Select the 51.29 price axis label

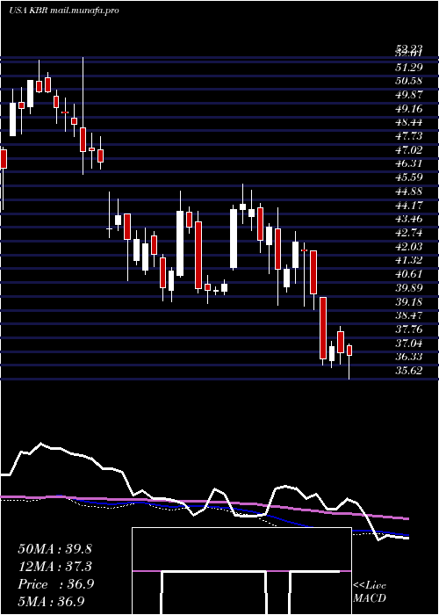pyautogui.click(x=409, y=67)
